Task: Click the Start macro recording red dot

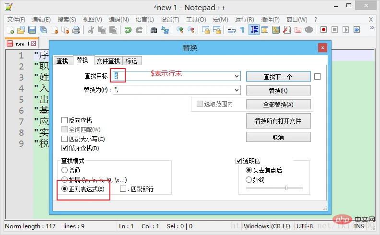Action: (323, 30)
